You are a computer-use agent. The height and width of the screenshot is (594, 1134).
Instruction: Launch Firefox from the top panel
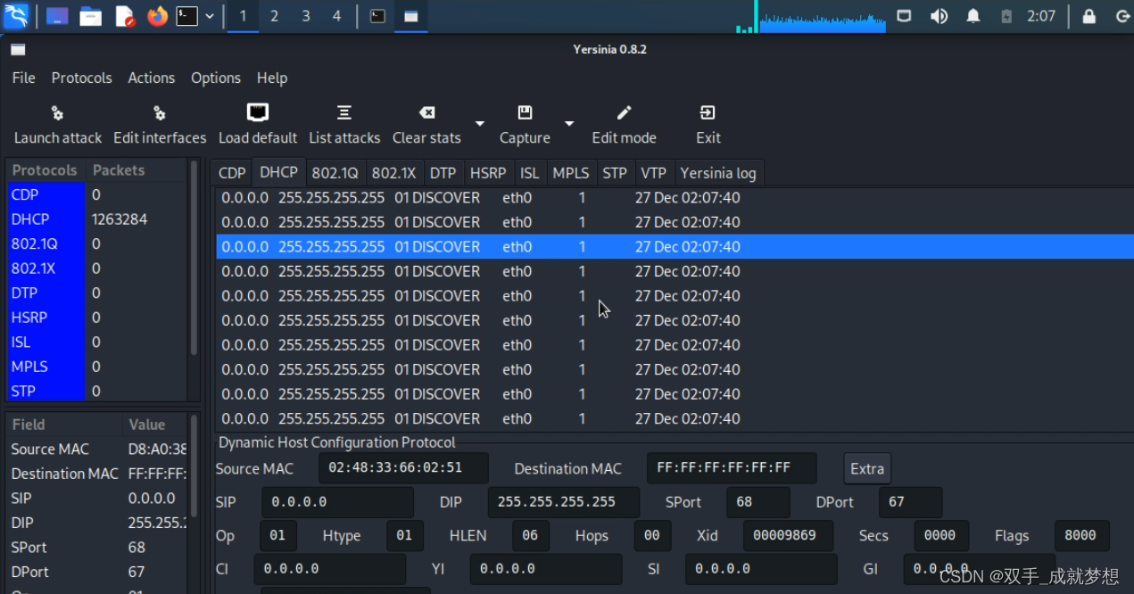coord(157,16)
